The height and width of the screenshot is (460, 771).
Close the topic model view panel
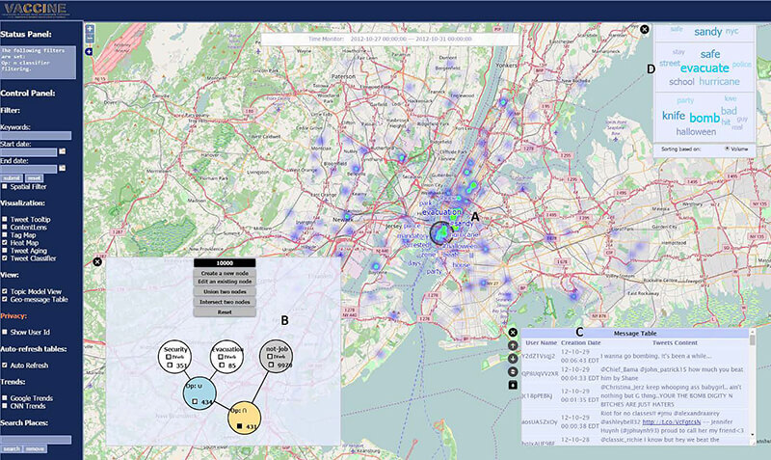tap(97, 261)
